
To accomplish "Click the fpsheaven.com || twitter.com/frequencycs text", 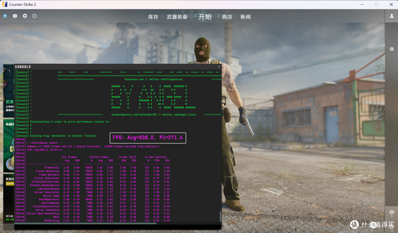I will pyautogui.click(x=153, y=79).
